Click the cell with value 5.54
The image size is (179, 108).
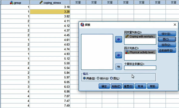click(50, 68)
